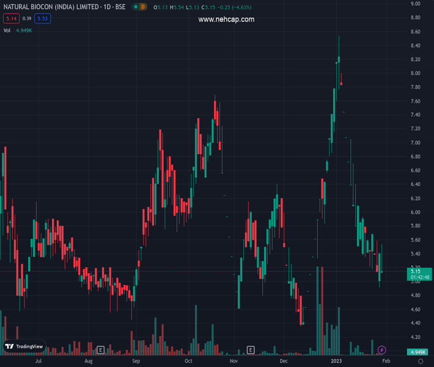Image resolution: width=434 pixels, height=367 pixels.
Task: Open chart settings gear in bottom-right corner
Action: [x=421, y=361]
